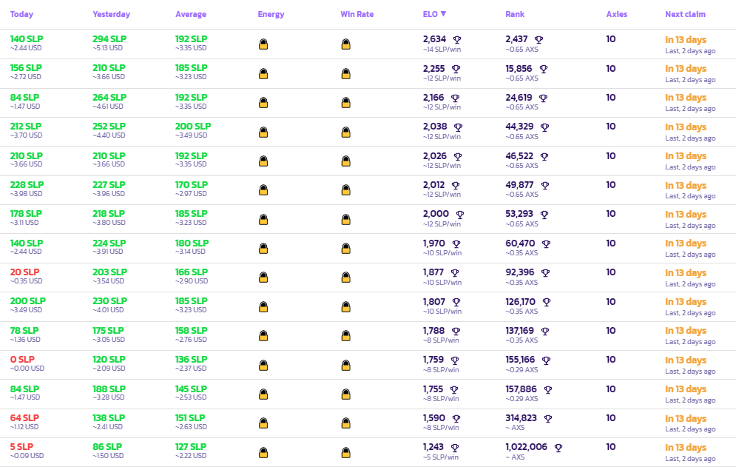The width and height of the screenshot is (736, 467).
Task: Select the Win Rate lock in the 2,012 ELO row
Action: 346,189
